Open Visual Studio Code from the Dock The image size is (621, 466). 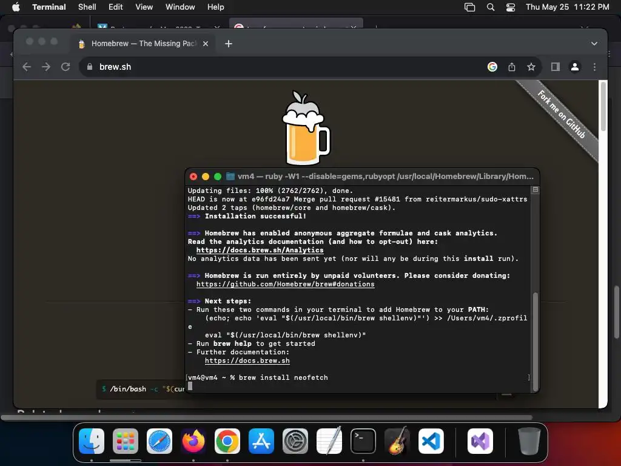431,441
